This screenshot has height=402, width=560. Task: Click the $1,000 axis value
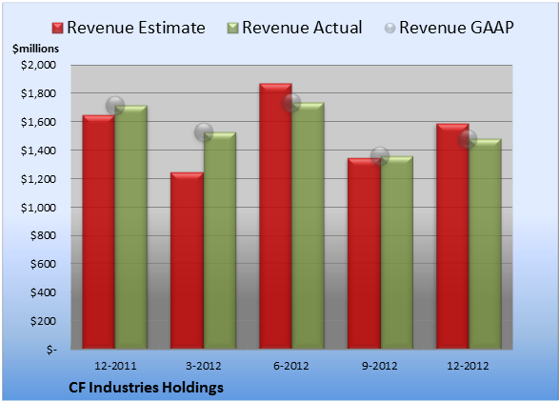38,208
